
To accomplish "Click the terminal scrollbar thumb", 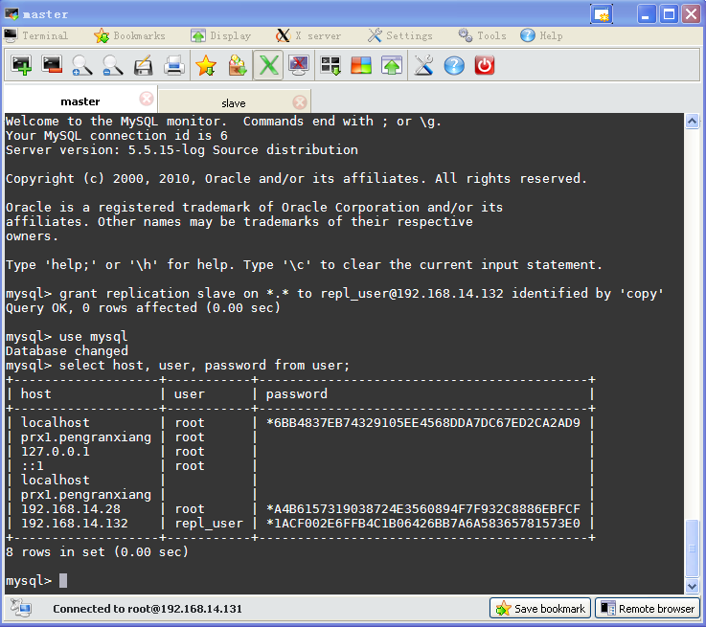I will pyautogui.click(x=692, y=549).
